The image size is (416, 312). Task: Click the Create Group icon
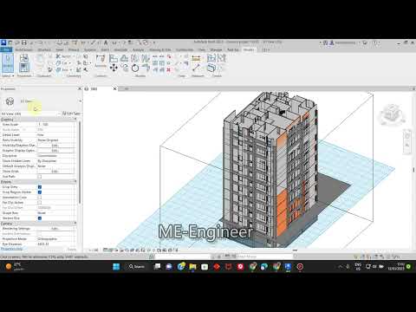pyautogui.click(x=221, y=58)
